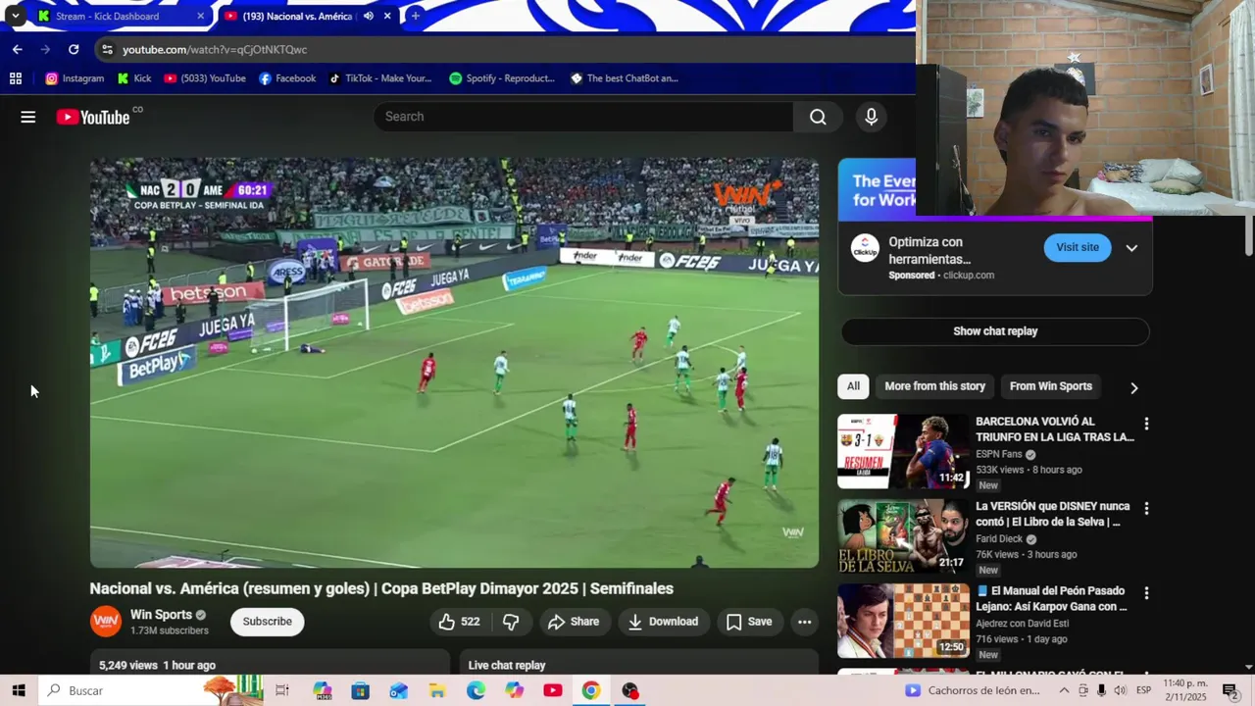The height and width of the screenshot is (706, 1255).
Task: Reload the YouTube page
Action: [x=74, y=49]
